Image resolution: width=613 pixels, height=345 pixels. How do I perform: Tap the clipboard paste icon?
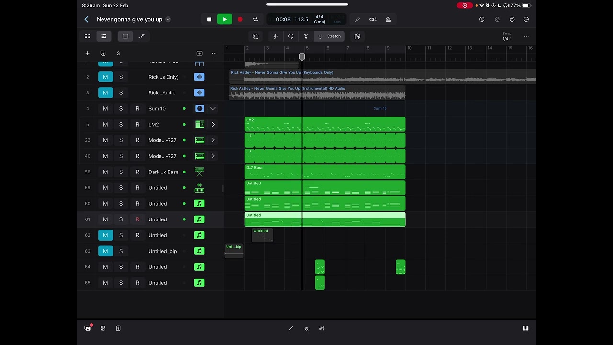(x=357, y=36)
